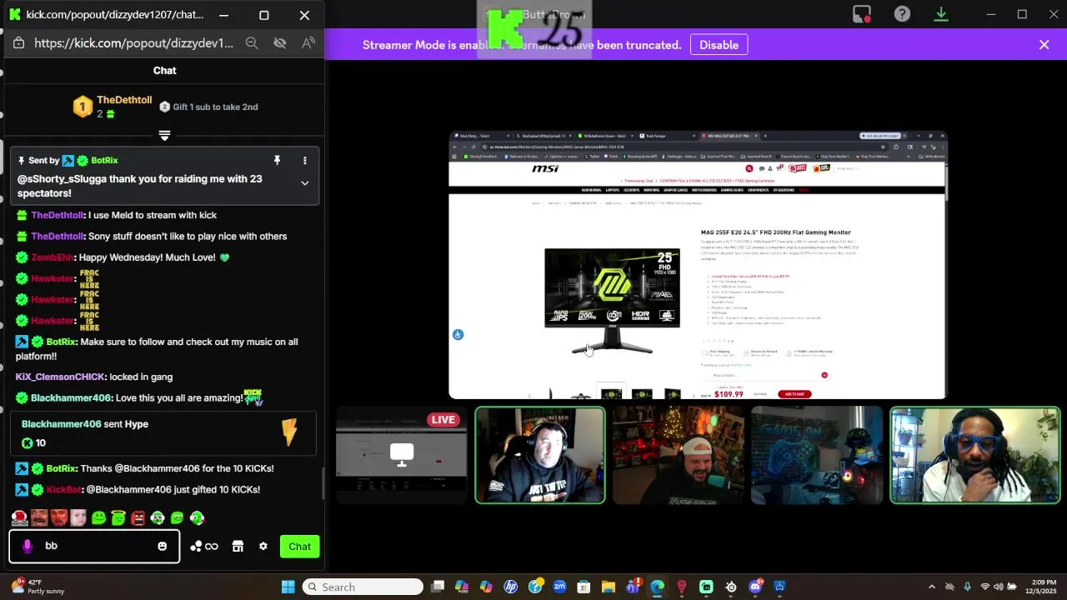
Task: Click the KicKBot username in chat
Action: coord(63,489)
